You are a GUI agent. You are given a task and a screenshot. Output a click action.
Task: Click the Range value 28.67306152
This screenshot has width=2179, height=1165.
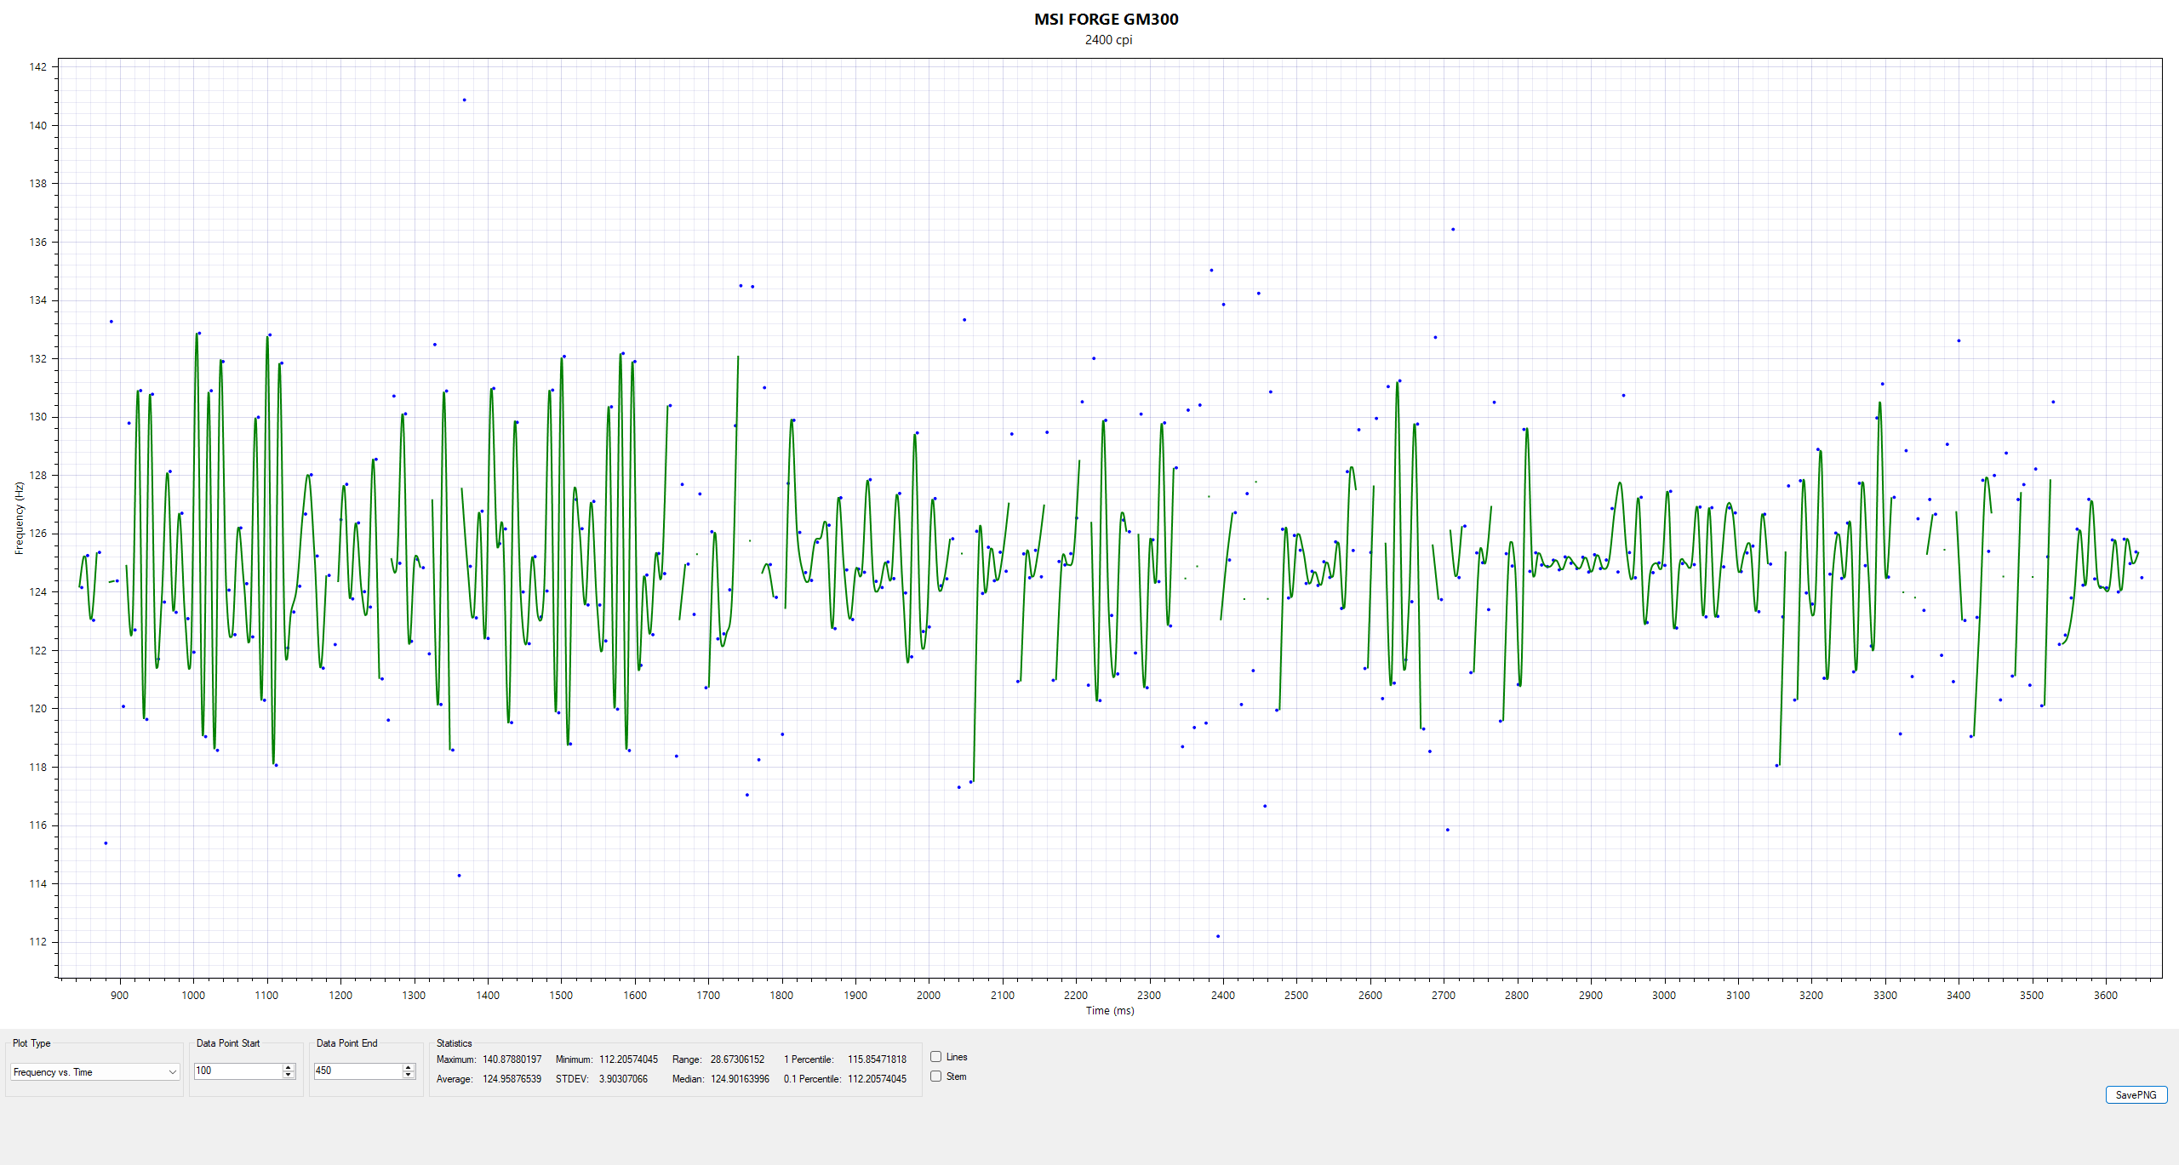pos(737,1059)
